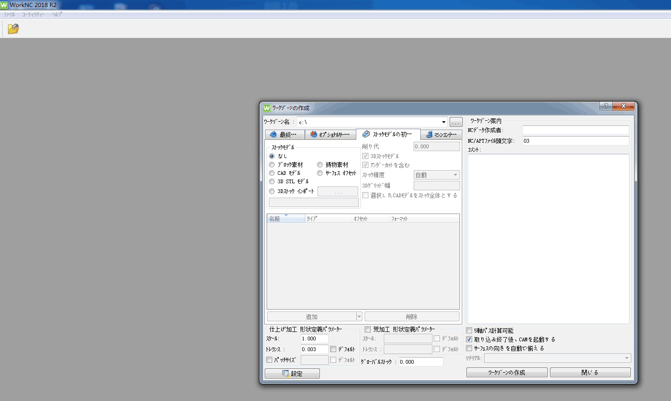Enable the パッチサイズ checkbox
Screen dimensions: 671x401
pyautogui.click(x=269, y=360)
